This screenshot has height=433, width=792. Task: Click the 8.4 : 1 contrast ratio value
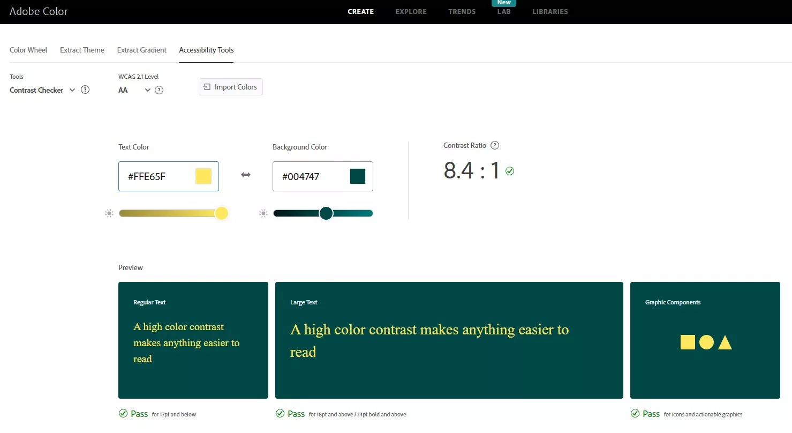click(x=472, y=170)
